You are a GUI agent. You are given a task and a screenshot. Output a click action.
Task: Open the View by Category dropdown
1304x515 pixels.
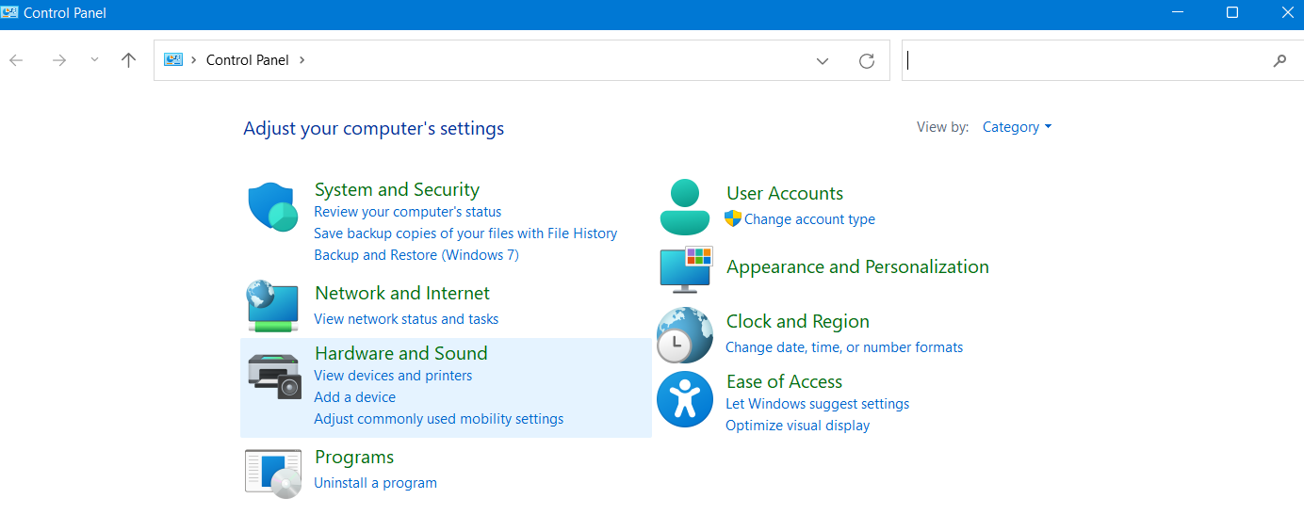click(1017, 127)
